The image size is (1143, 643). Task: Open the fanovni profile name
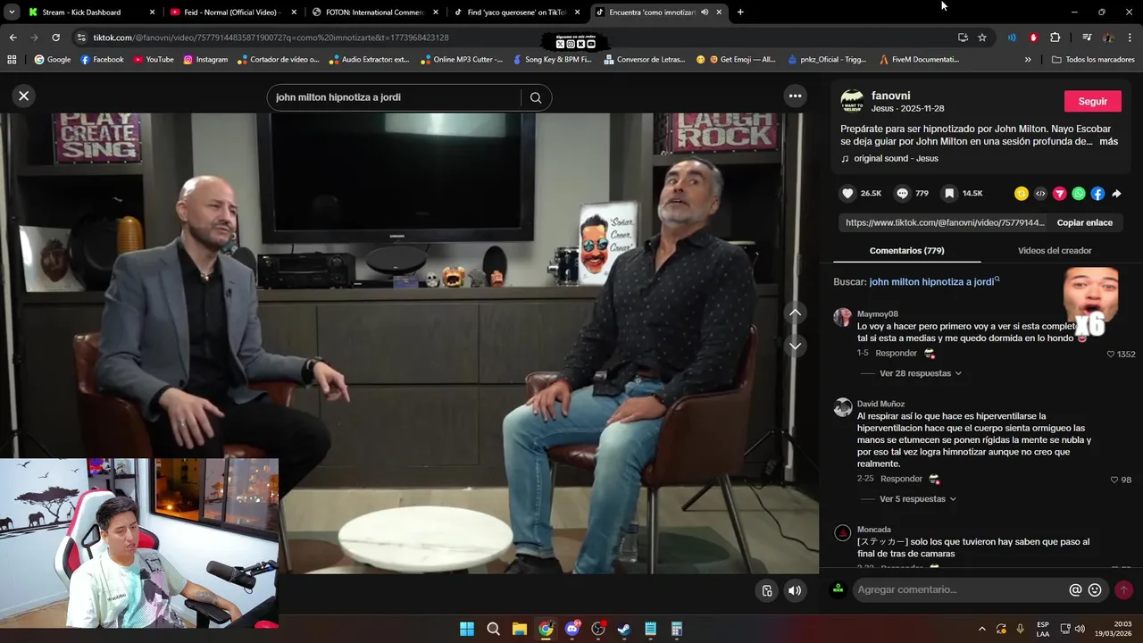(890, 96)
